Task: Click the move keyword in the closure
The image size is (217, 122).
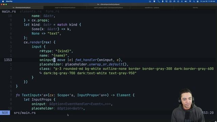Action: coord(61,60)
